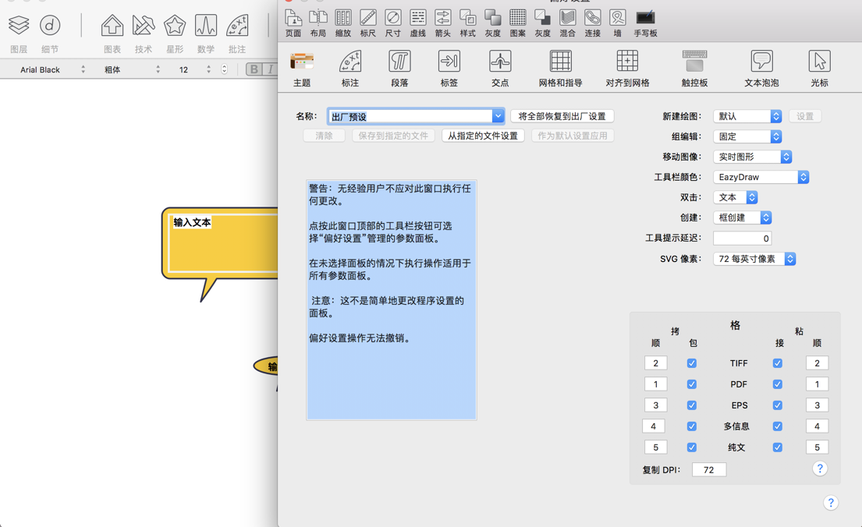Open the 图层 (Layers) tool in drawing window

tap(19, 33)
